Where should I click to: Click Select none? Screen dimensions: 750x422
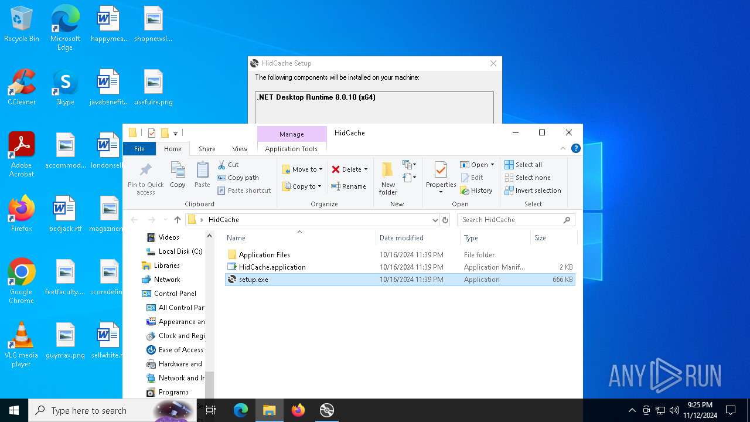click(x=527, y=178)
